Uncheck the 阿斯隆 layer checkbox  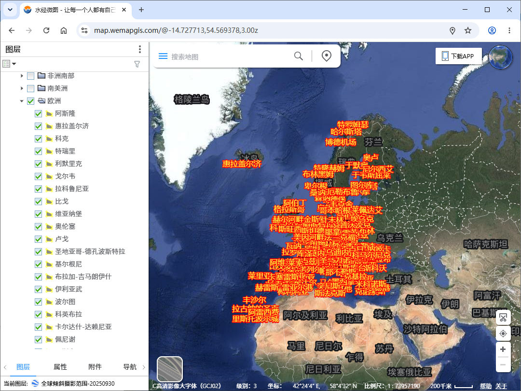pos(38,114)
